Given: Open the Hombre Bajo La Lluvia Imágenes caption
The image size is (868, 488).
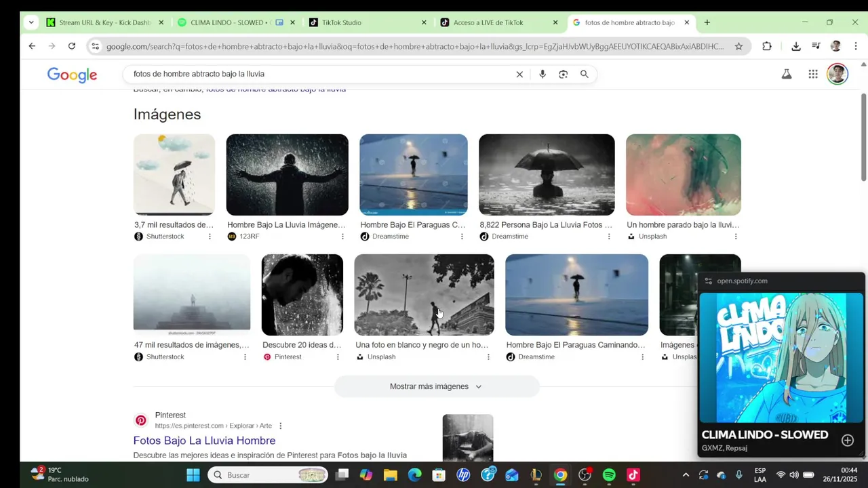Looking at the screenshot, I should tap(286, 225).
